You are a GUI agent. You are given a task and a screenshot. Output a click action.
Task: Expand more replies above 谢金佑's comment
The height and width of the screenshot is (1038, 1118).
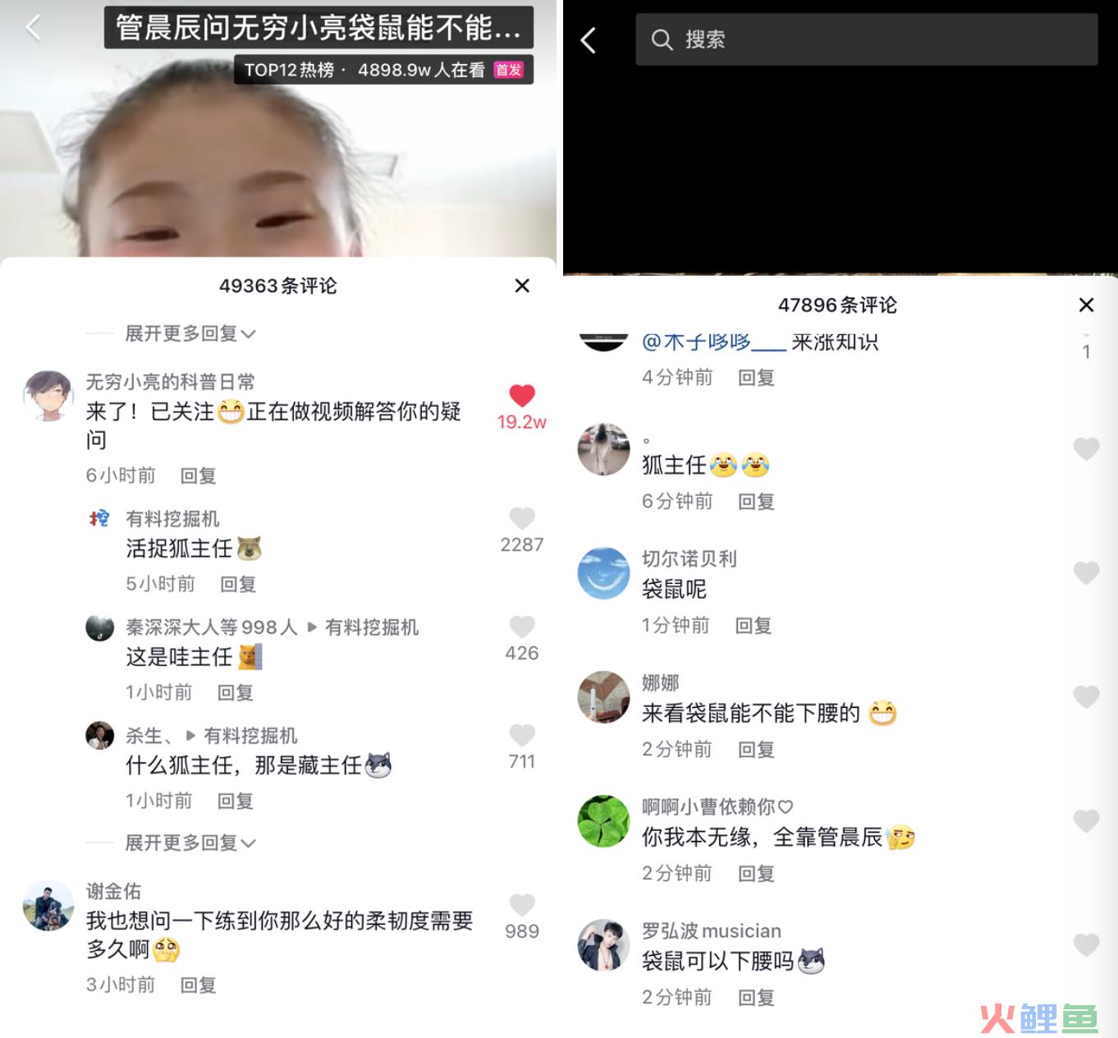tap(190, 843)
